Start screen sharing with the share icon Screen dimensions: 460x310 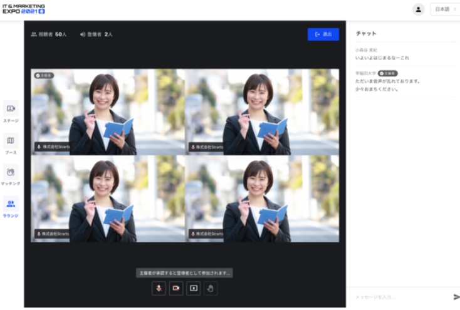[x=193, y=288]
